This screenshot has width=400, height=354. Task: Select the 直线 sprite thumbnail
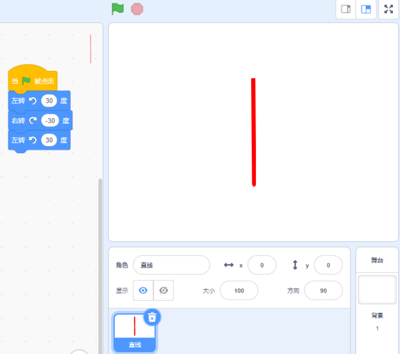coord(135,333)
